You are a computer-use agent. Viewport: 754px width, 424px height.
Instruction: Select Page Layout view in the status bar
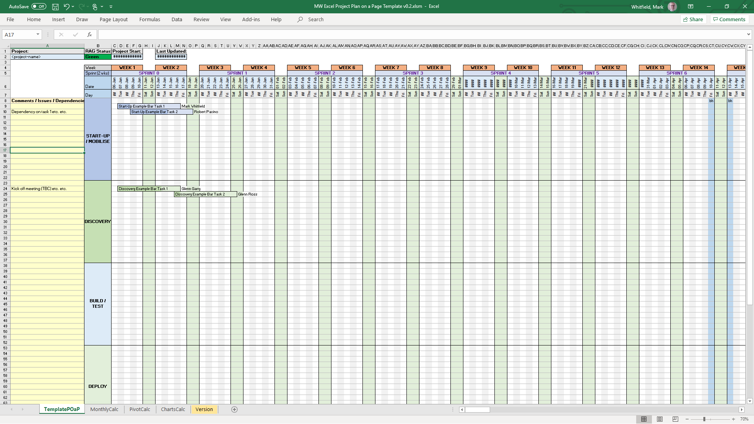tap(659, 419)
